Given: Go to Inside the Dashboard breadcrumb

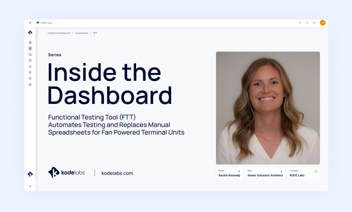Looking at the screenshot, I should tap(59, 33).
